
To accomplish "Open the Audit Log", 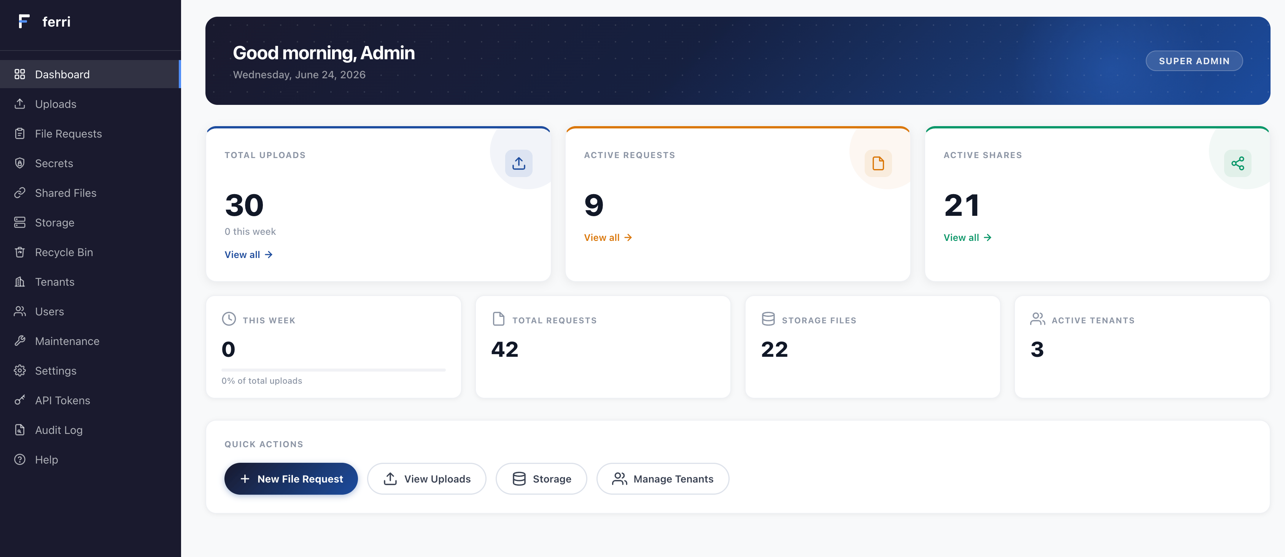I will point(90,430).
